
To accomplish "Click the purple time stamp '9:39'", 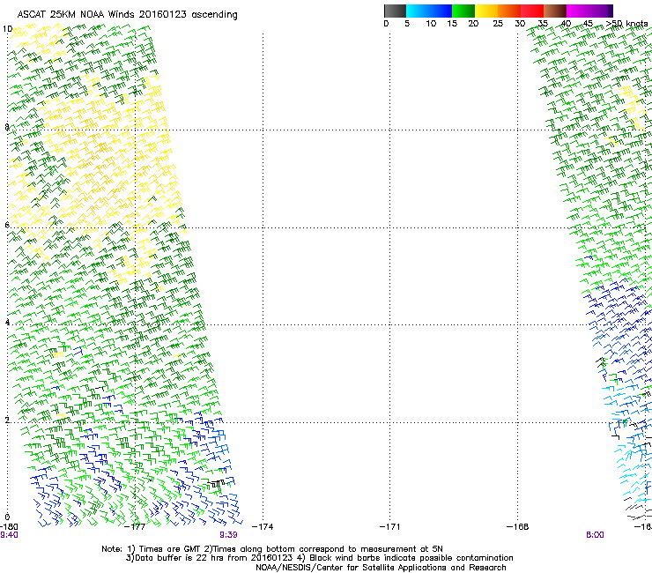I will [229, 535].
